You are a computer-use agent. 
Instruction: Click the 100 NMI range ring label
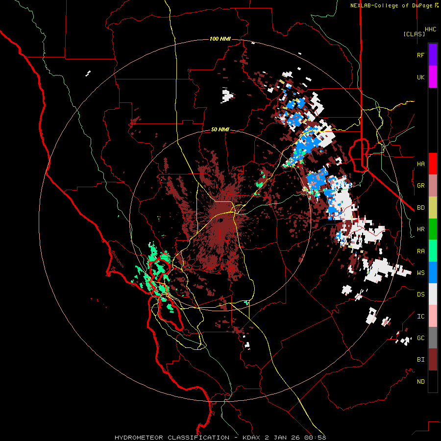click(220, 39)
